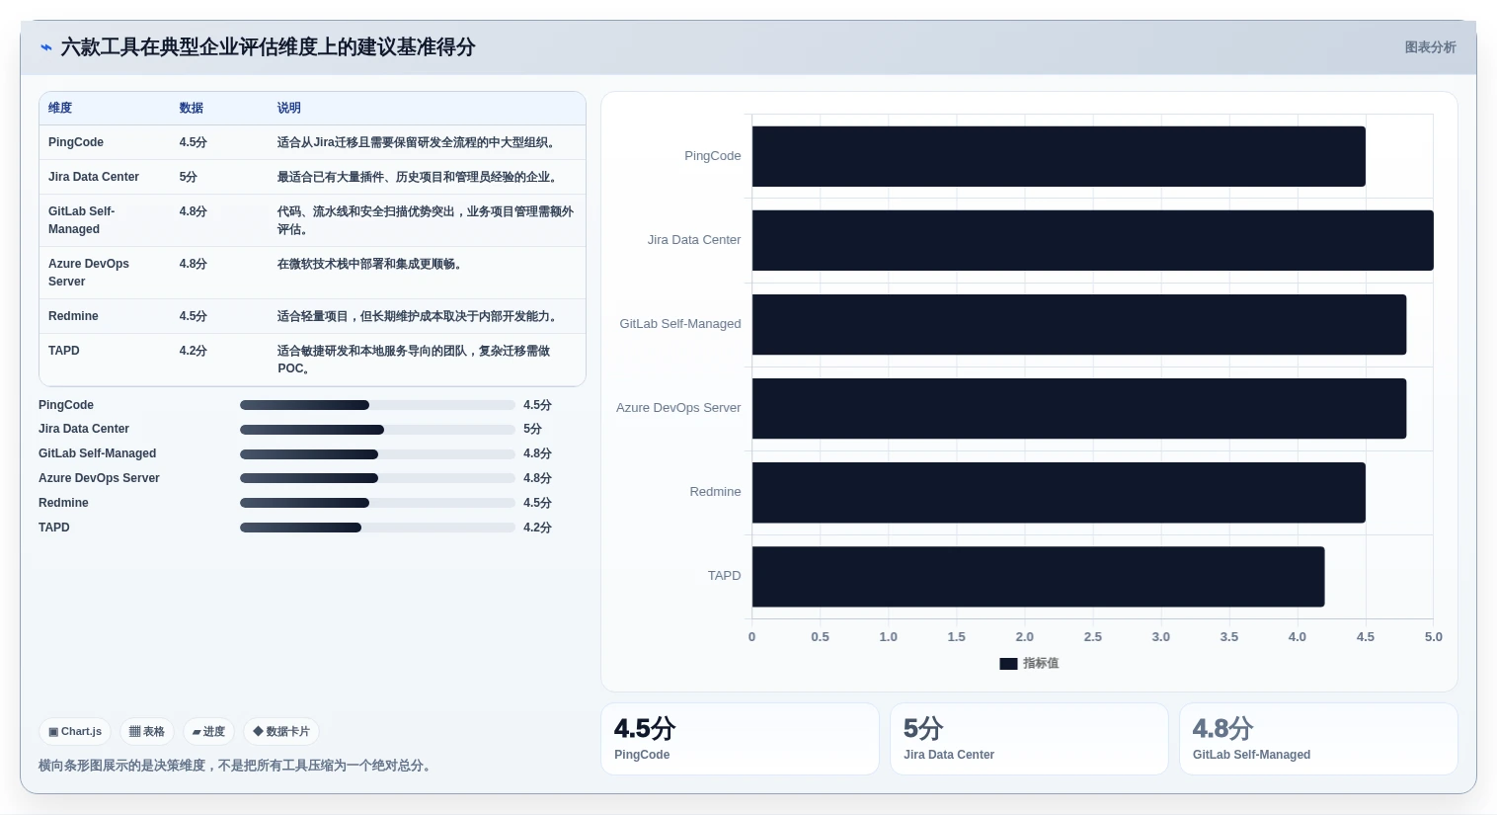Select the PingCode table row name
The height and width of the screenshot is (815, 1497).
[76, 142]
